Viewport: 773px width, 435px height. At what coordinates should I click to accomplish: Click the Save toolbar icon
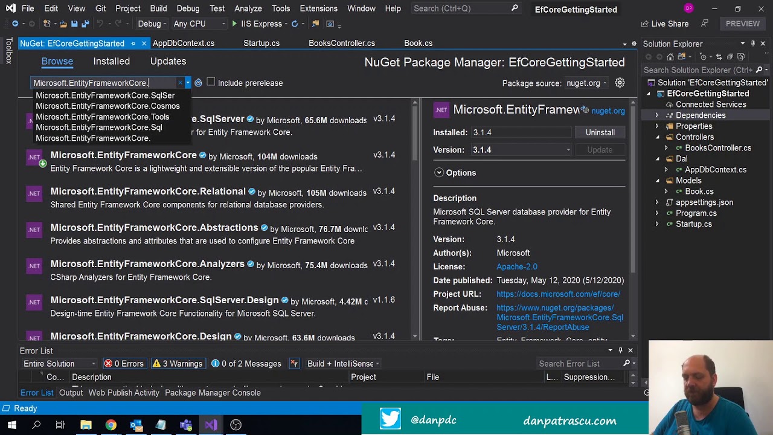[x=74, y=24]
